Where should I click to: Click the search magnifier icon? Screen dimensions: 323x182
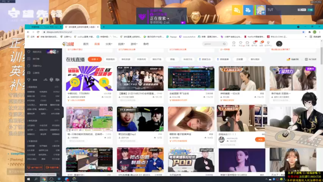[224, 44]
